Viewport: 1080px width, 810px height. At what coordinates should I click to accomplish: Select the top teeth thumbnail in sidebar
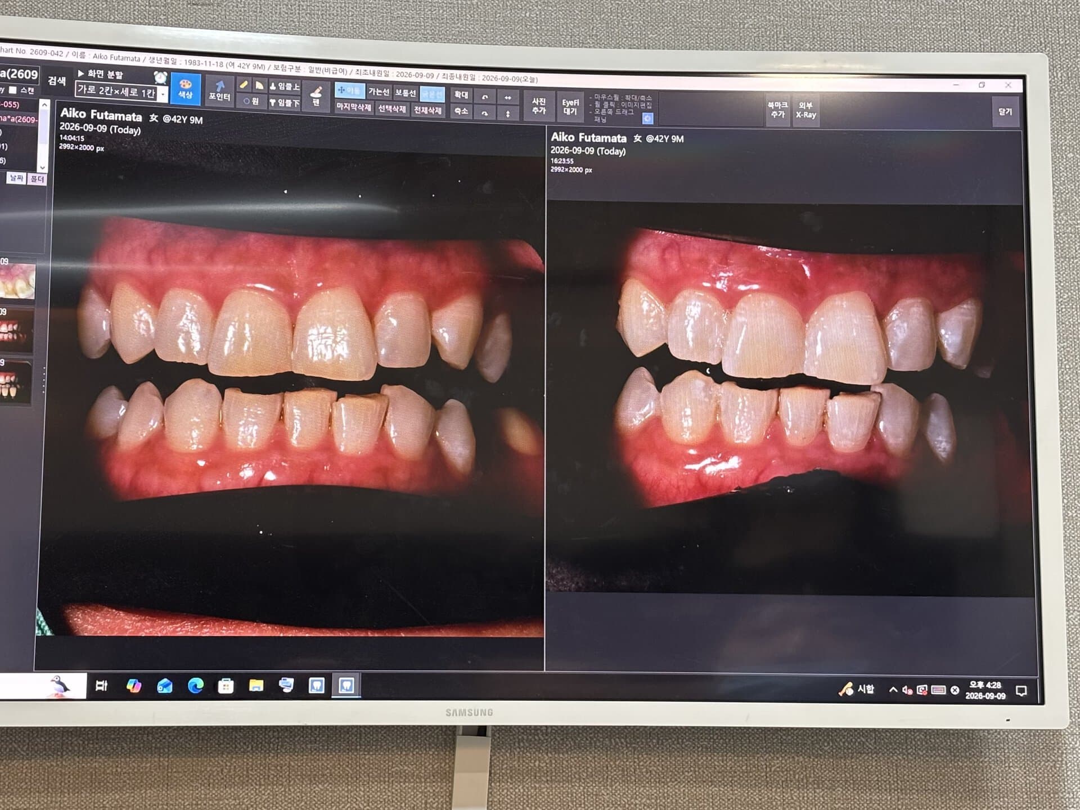coord(17,281)
